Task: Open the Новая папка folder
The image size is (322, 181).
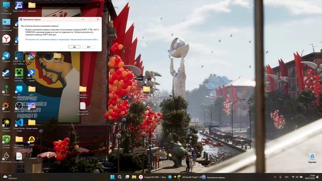Action: (x=32, y=124)
